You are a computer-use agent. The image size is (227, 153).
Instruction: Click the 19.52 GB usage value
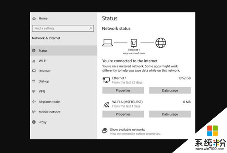tap(185, 78)
